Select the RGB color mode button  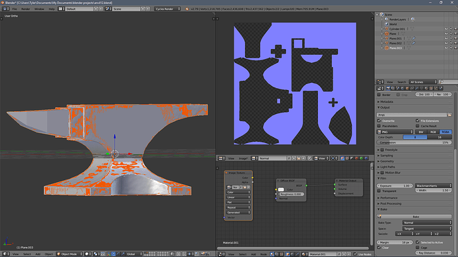(433, 132)
